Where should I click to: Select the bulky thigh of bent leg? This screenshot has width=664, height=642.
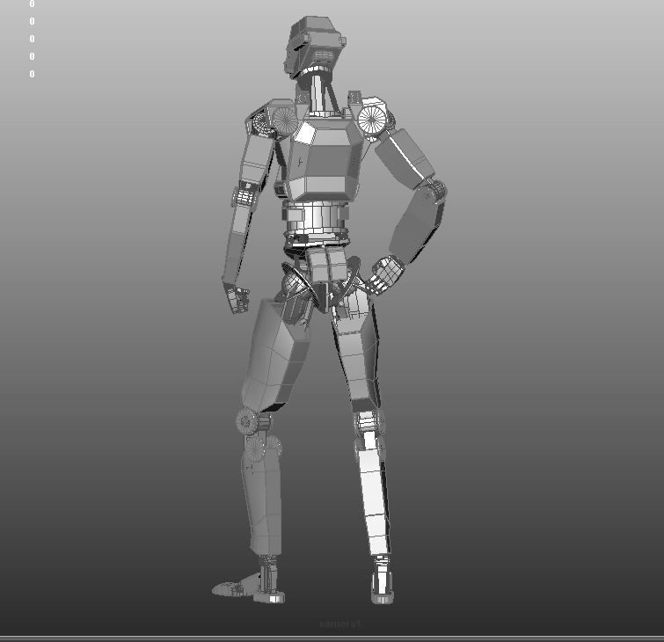pos(275,354)
